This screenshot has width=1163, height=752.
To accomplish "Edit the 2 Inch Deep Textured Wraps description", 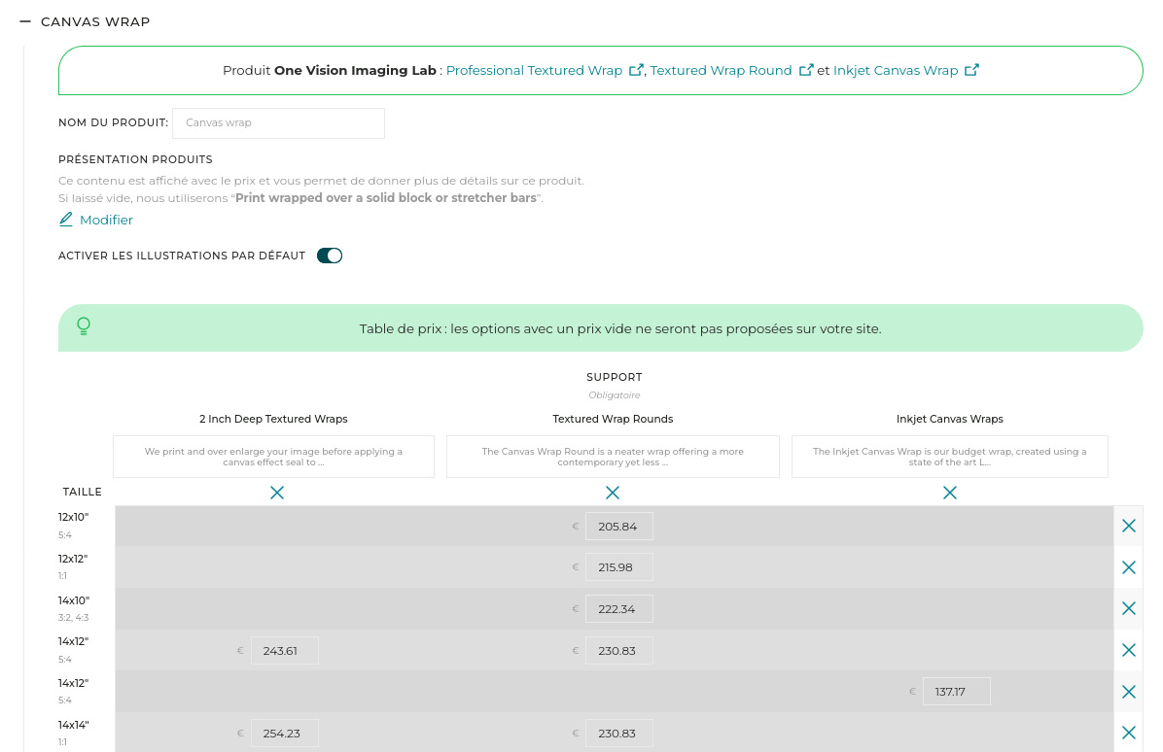I will 273,457.
